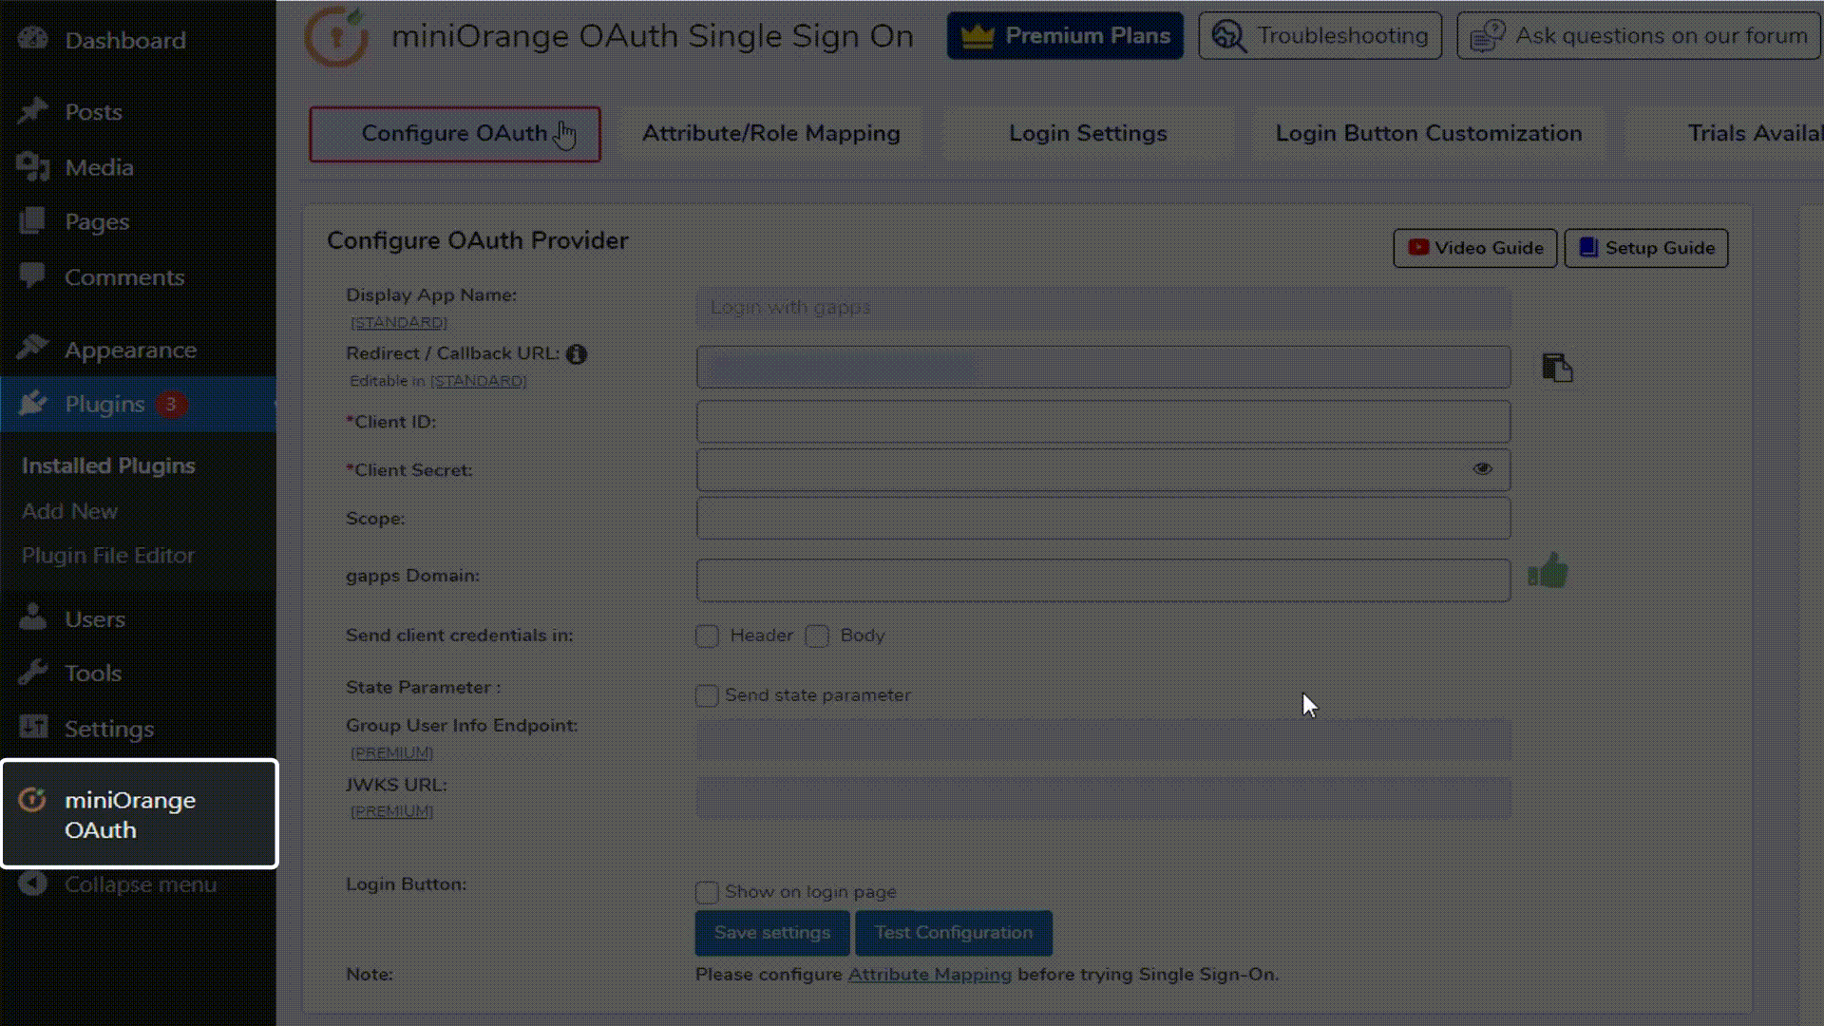The width and height of the screenshot is (1824, 1026).
Task: Open Troubleshooting from the top bar
Action: [x=1320, y=35]
